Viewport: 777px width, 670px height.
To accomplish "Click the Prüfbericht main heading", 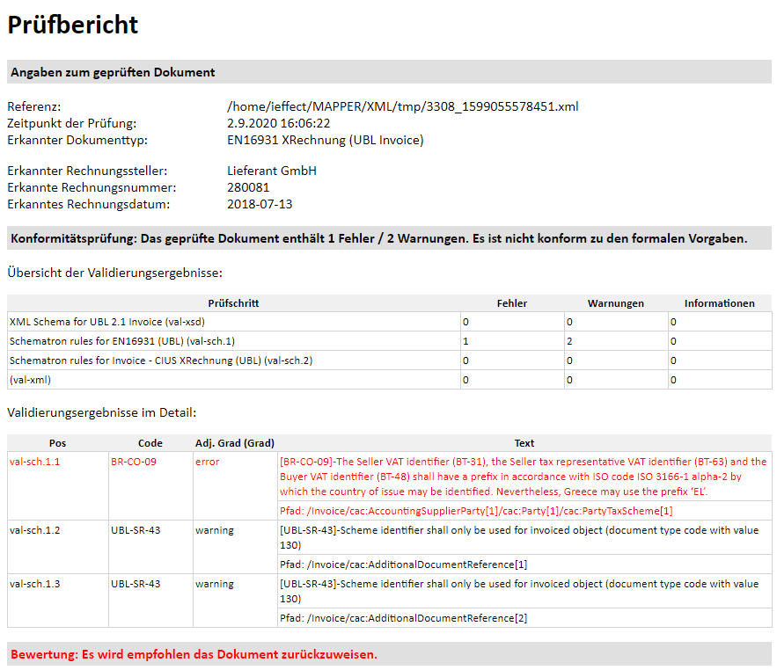I will pos(73,25).
